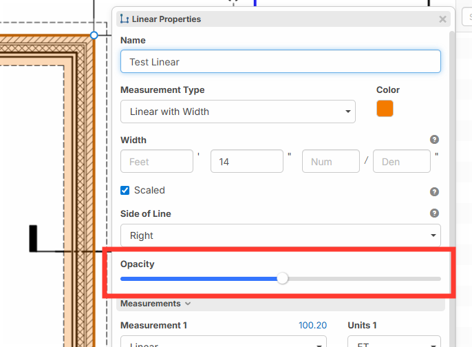472x347 pixels.
Task: Click the corner handle on the drawn shape
Action: [94, 34]
